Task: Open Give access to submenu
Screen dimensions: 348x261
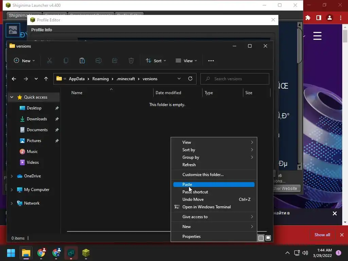Action: coord(214,217)
